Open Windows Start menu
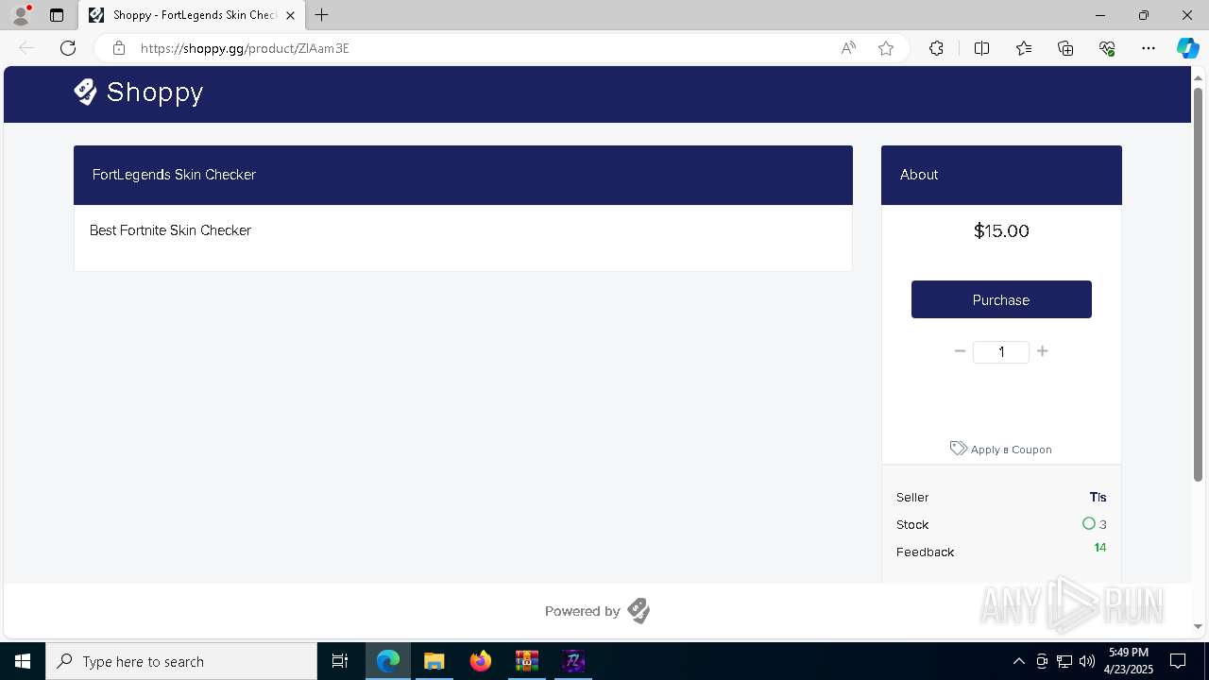The image size is (1209, 680). (23, 661)
